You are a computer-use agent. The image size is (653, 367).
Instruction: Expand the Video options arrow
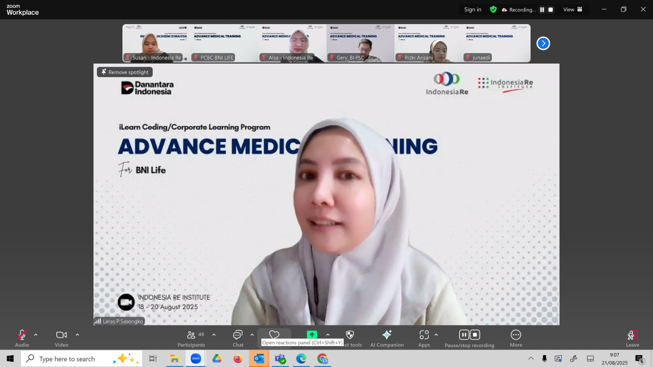(78, 335)
